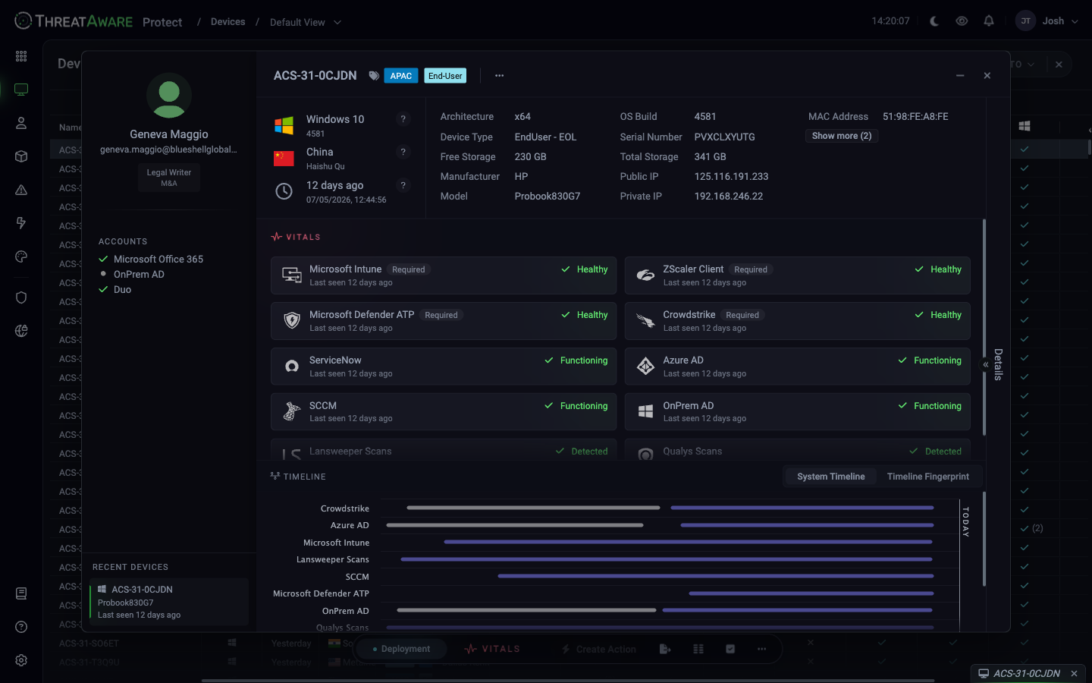Switch to Timeline Fingerprint tab

928,477
